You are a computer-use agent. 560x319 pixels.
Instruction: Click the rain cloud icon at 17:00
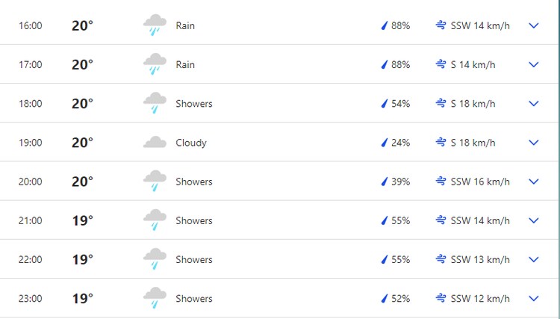click(155, 64)
